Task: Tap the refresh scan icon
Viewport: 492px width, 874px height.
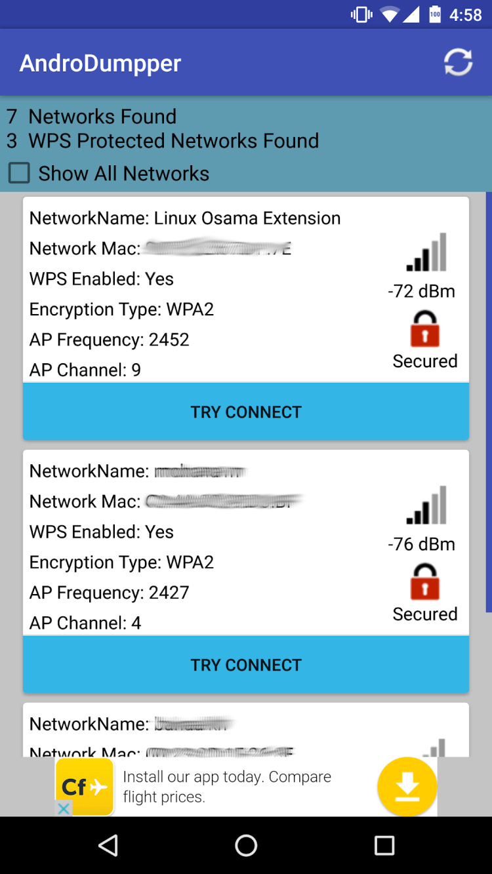Action: 458,62
